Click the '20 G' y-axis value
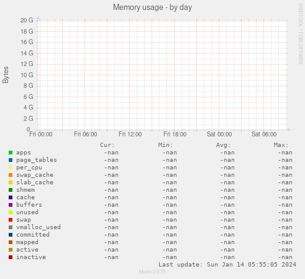The width and height of the screenshot is (305, 279). [x=27, y=21]
